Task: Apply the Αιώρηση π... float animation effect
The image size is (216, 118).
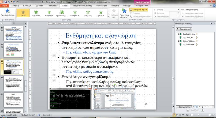Action: tap(75, 13)
